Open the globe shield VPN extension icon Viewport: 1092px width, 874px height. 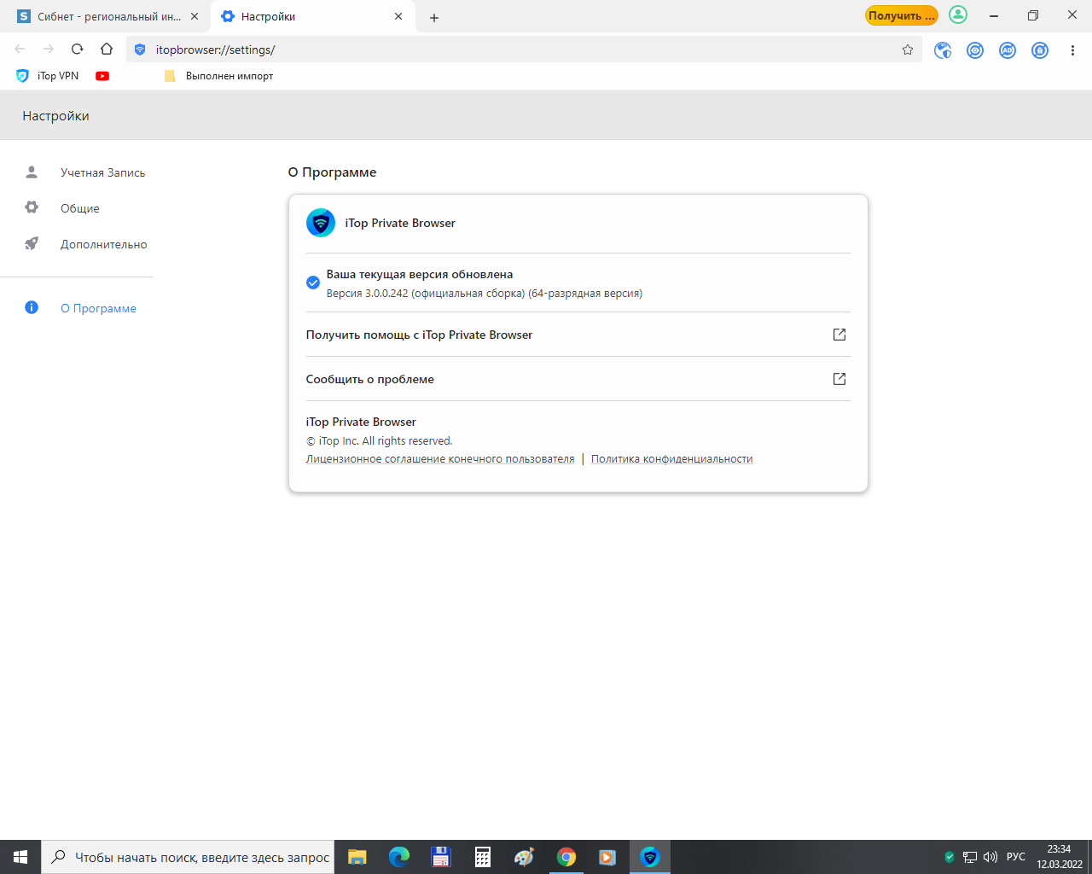(x=943, y=50)
